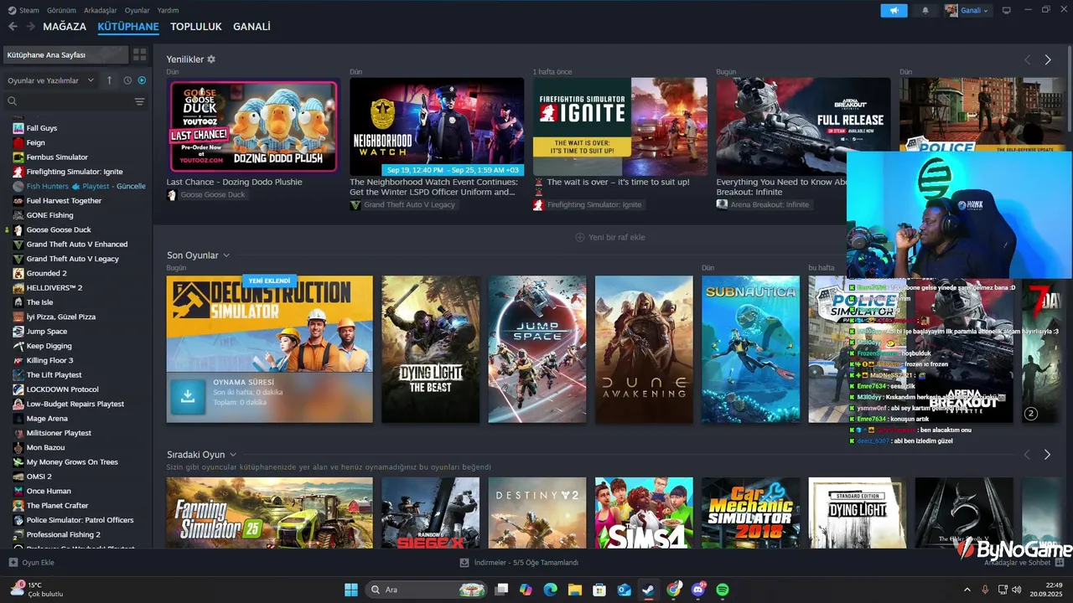Viewport: 1073px width, 603px height.
Task: Click the Deconstruction Simulator download button
Action: coord(188,398)
